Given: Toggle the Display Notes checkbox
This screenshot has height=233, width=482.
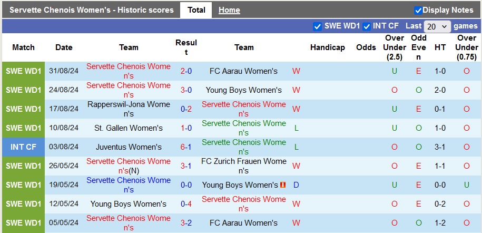Looking at the screenshot, I should tap(418, 10).
